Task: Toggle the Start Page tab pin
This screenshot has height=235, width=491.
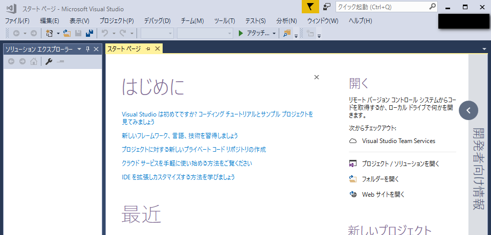Action: 148,49
